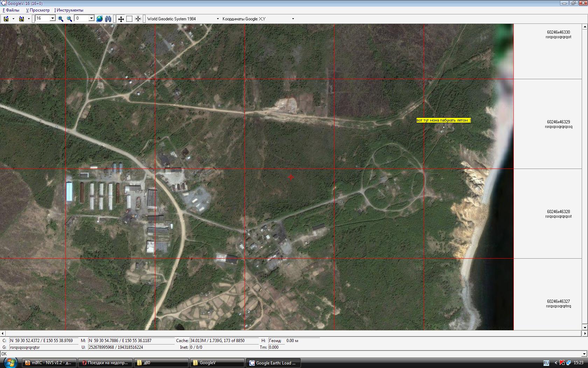Open the zoom level 16 dropdown

52,19
